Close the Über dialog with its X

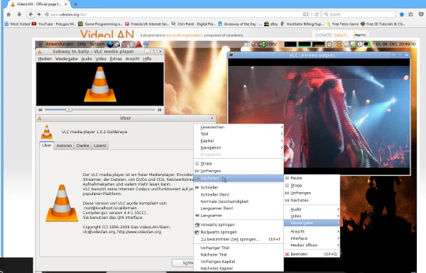(212, 118)
